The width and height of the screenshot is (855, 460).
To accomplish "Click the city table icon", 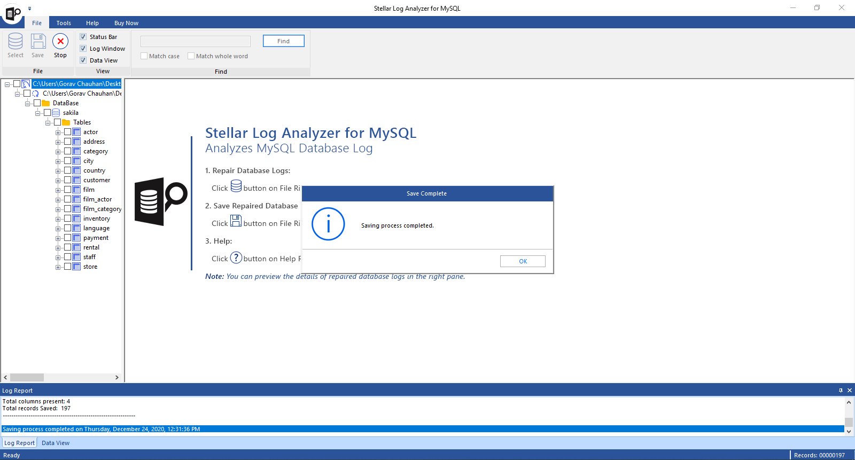I will (77, 161).
